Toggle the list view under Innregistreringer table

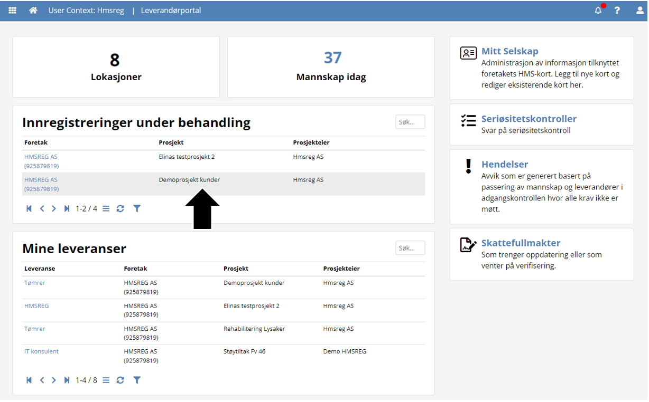pyautogui.click(x=106, y=208)
